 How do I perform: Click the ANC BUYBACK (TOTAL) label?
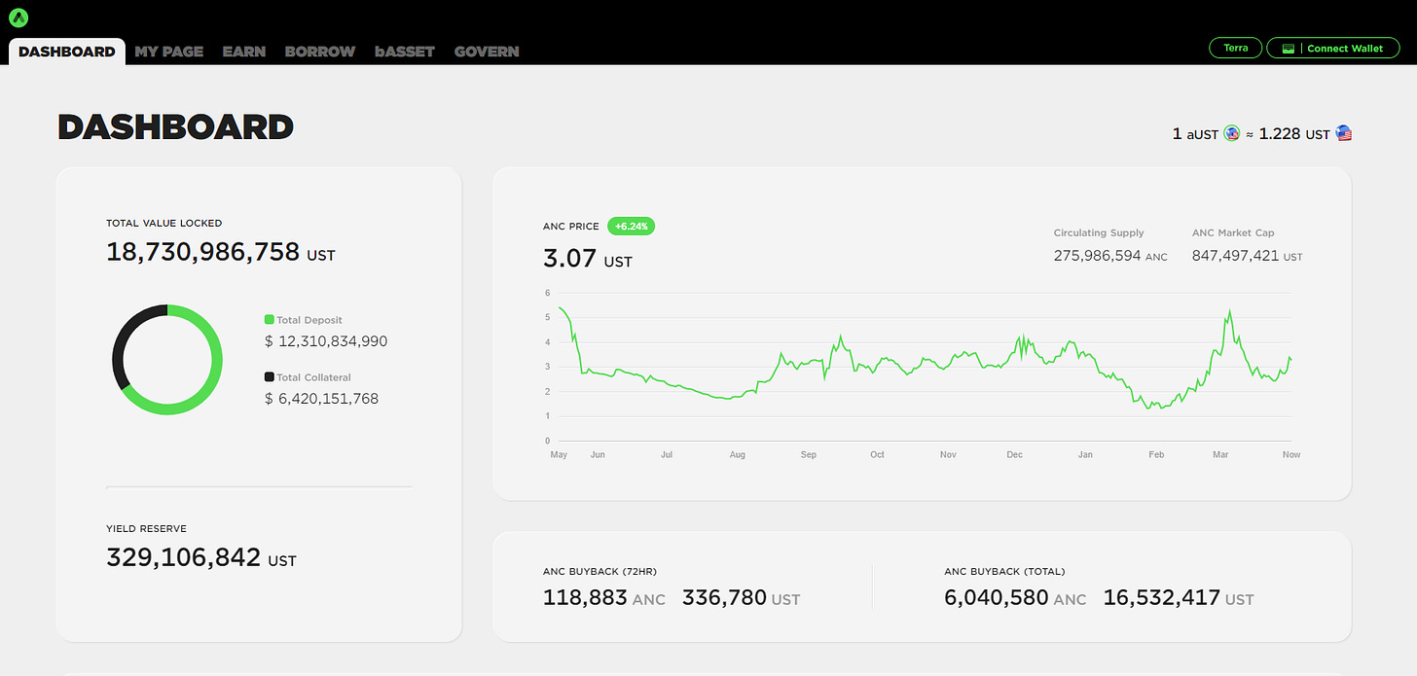coord(1004,572)
